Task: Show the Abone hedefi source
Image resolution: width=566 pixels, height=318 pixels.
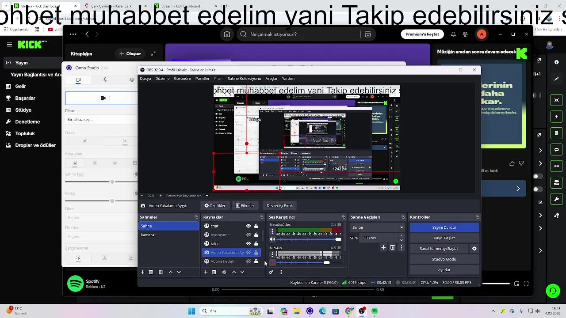Action: [x=249, y=261]
